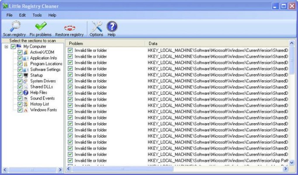The width and height of the screenshot is (298, 175).
Task: Select the Shared DLLs section icon
Action: [26, 87]
